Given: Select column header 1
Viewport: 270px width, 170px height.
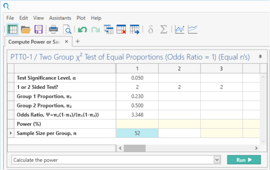Looking at the screenshot, I should tap(137, 69).
